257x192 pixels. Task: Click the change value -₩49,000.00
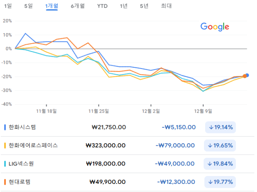pos(175,164)
